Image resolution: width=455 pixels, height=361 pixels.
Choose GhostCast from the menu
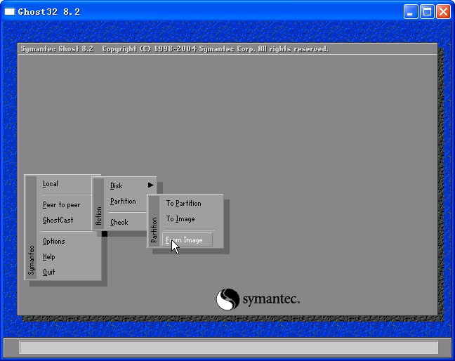pyautogui.click(x=58, y=221)
